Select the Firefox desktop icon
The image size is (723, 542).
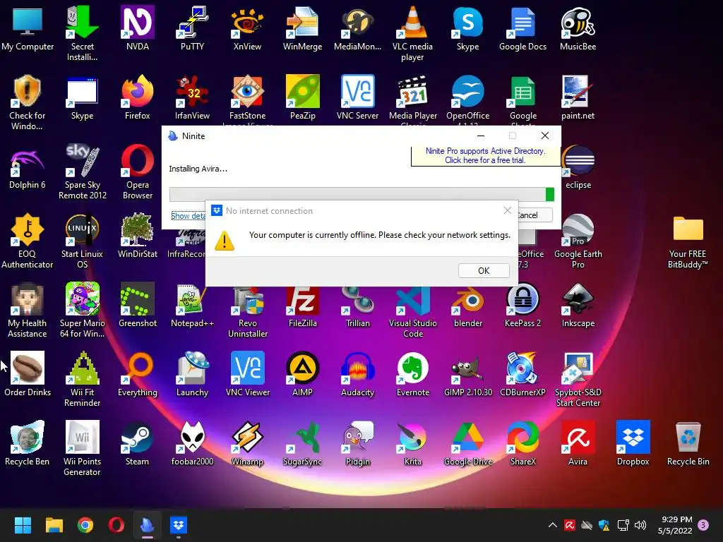click(x=138, y=97)
